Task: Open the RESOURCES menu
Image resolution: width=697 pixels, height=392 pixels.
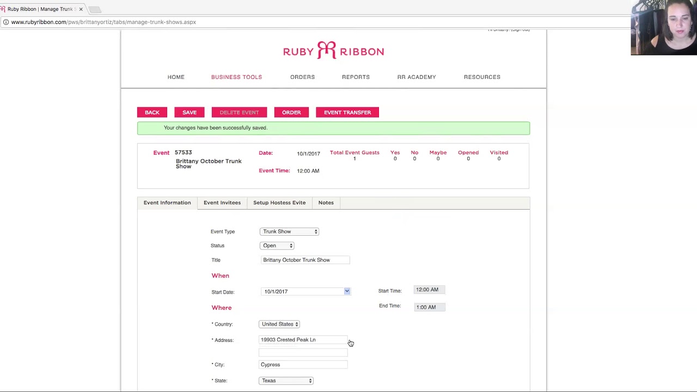Action: pos(482,77)
